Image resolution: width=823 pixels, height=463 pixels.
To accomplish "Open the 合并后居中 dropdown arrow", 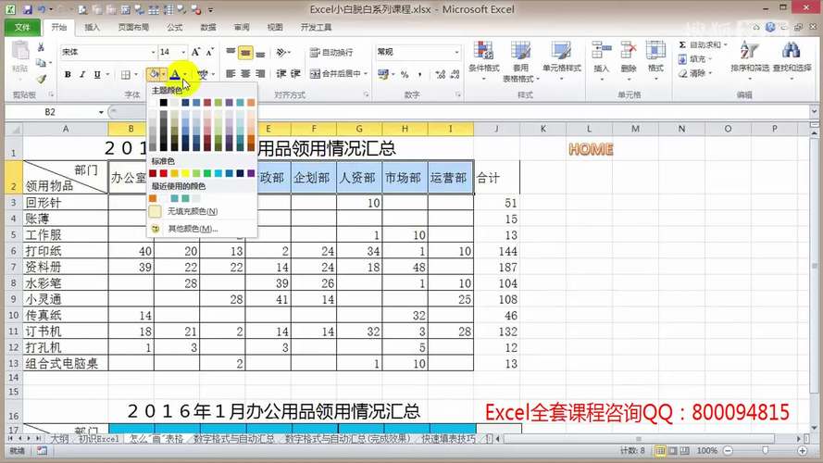I will pos(366,74).
